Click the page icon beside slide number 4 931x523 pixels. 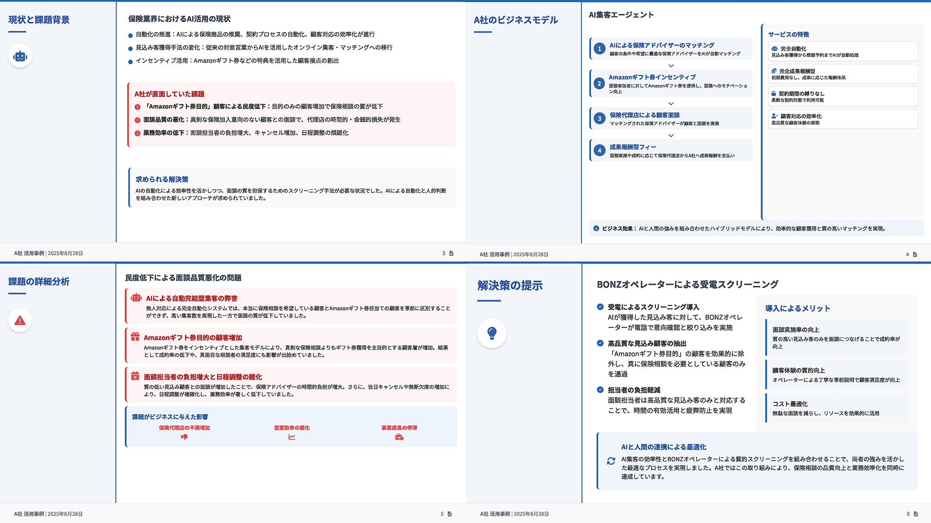915,255
